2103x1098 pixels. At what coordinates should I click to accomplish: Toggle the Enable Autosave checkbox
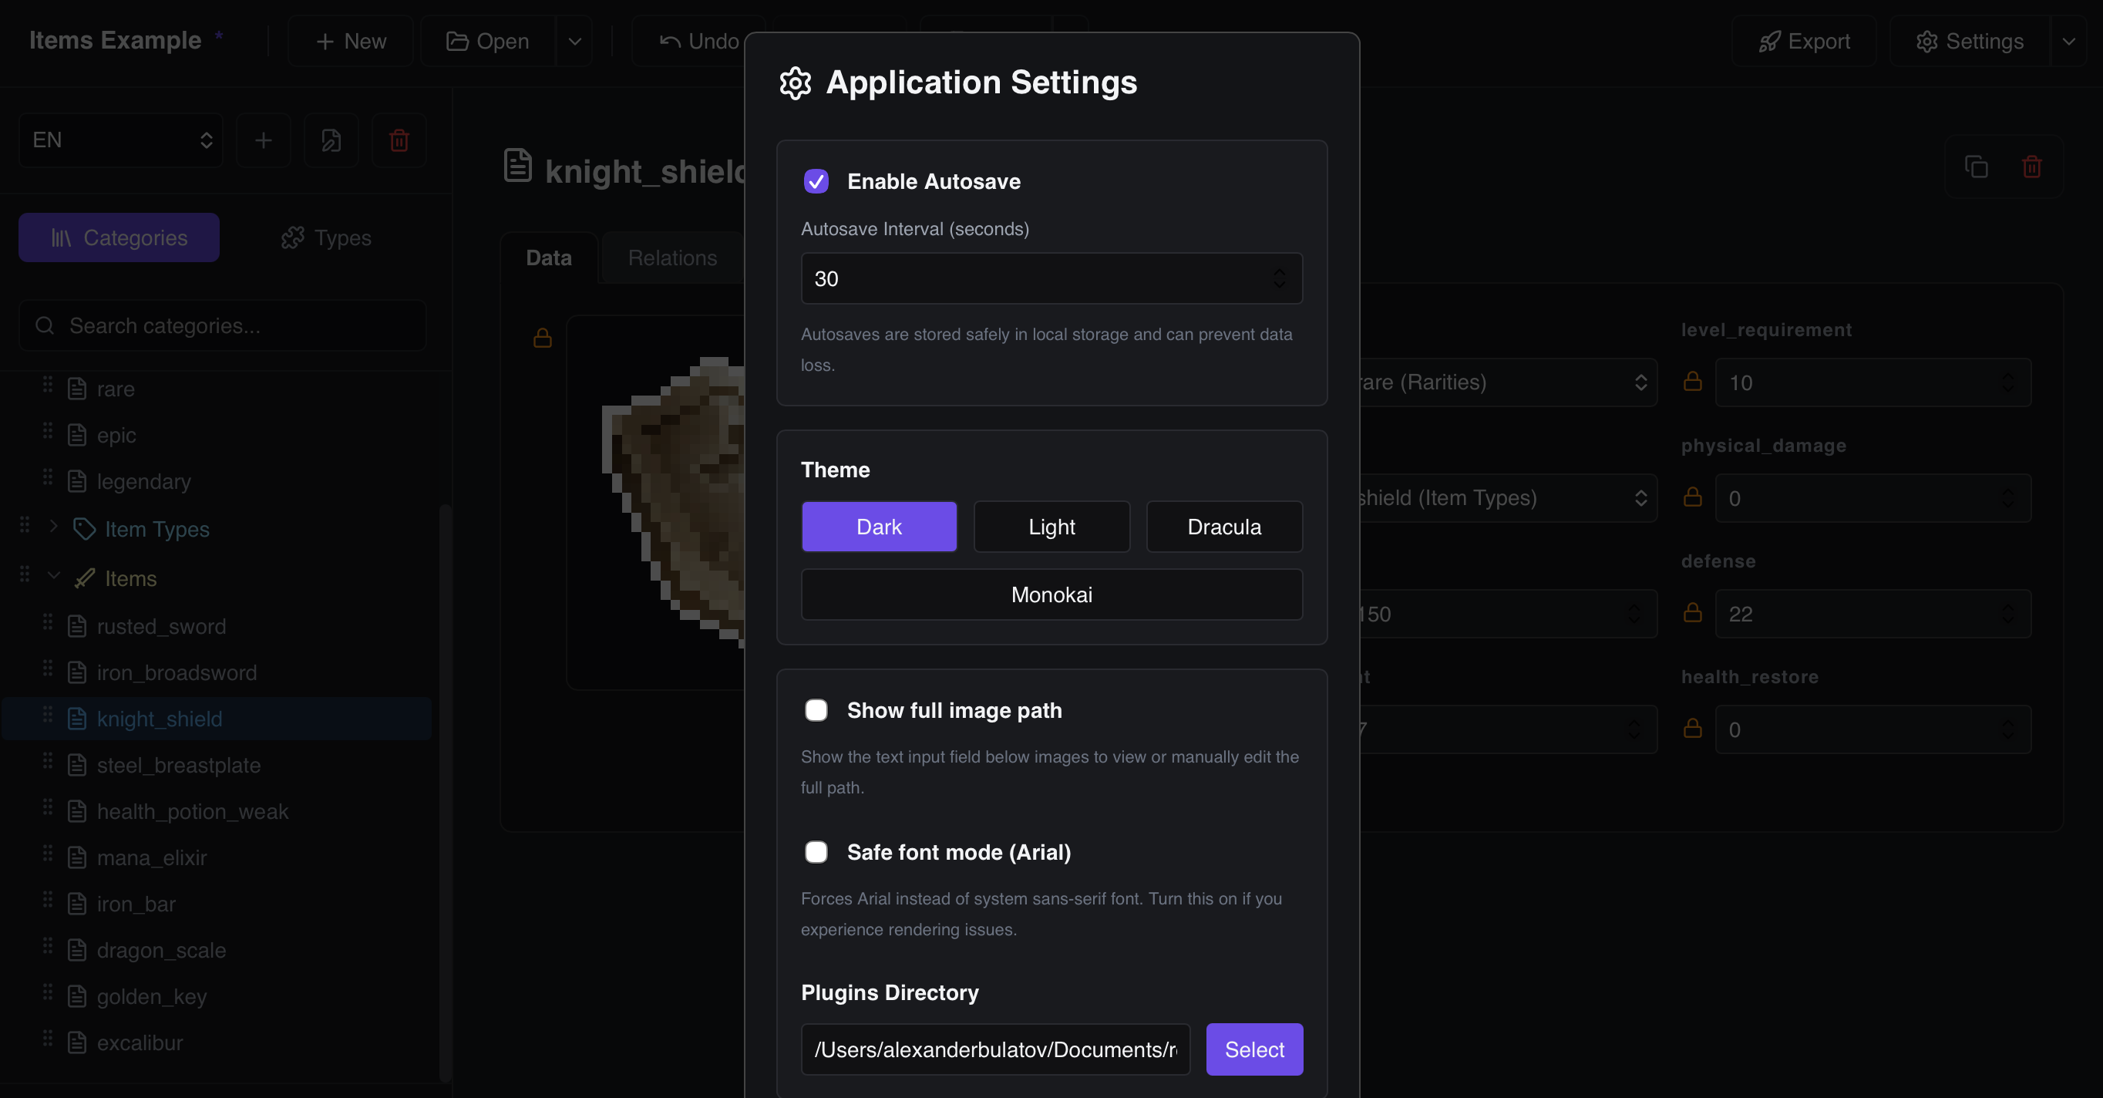tap(816, 181)
